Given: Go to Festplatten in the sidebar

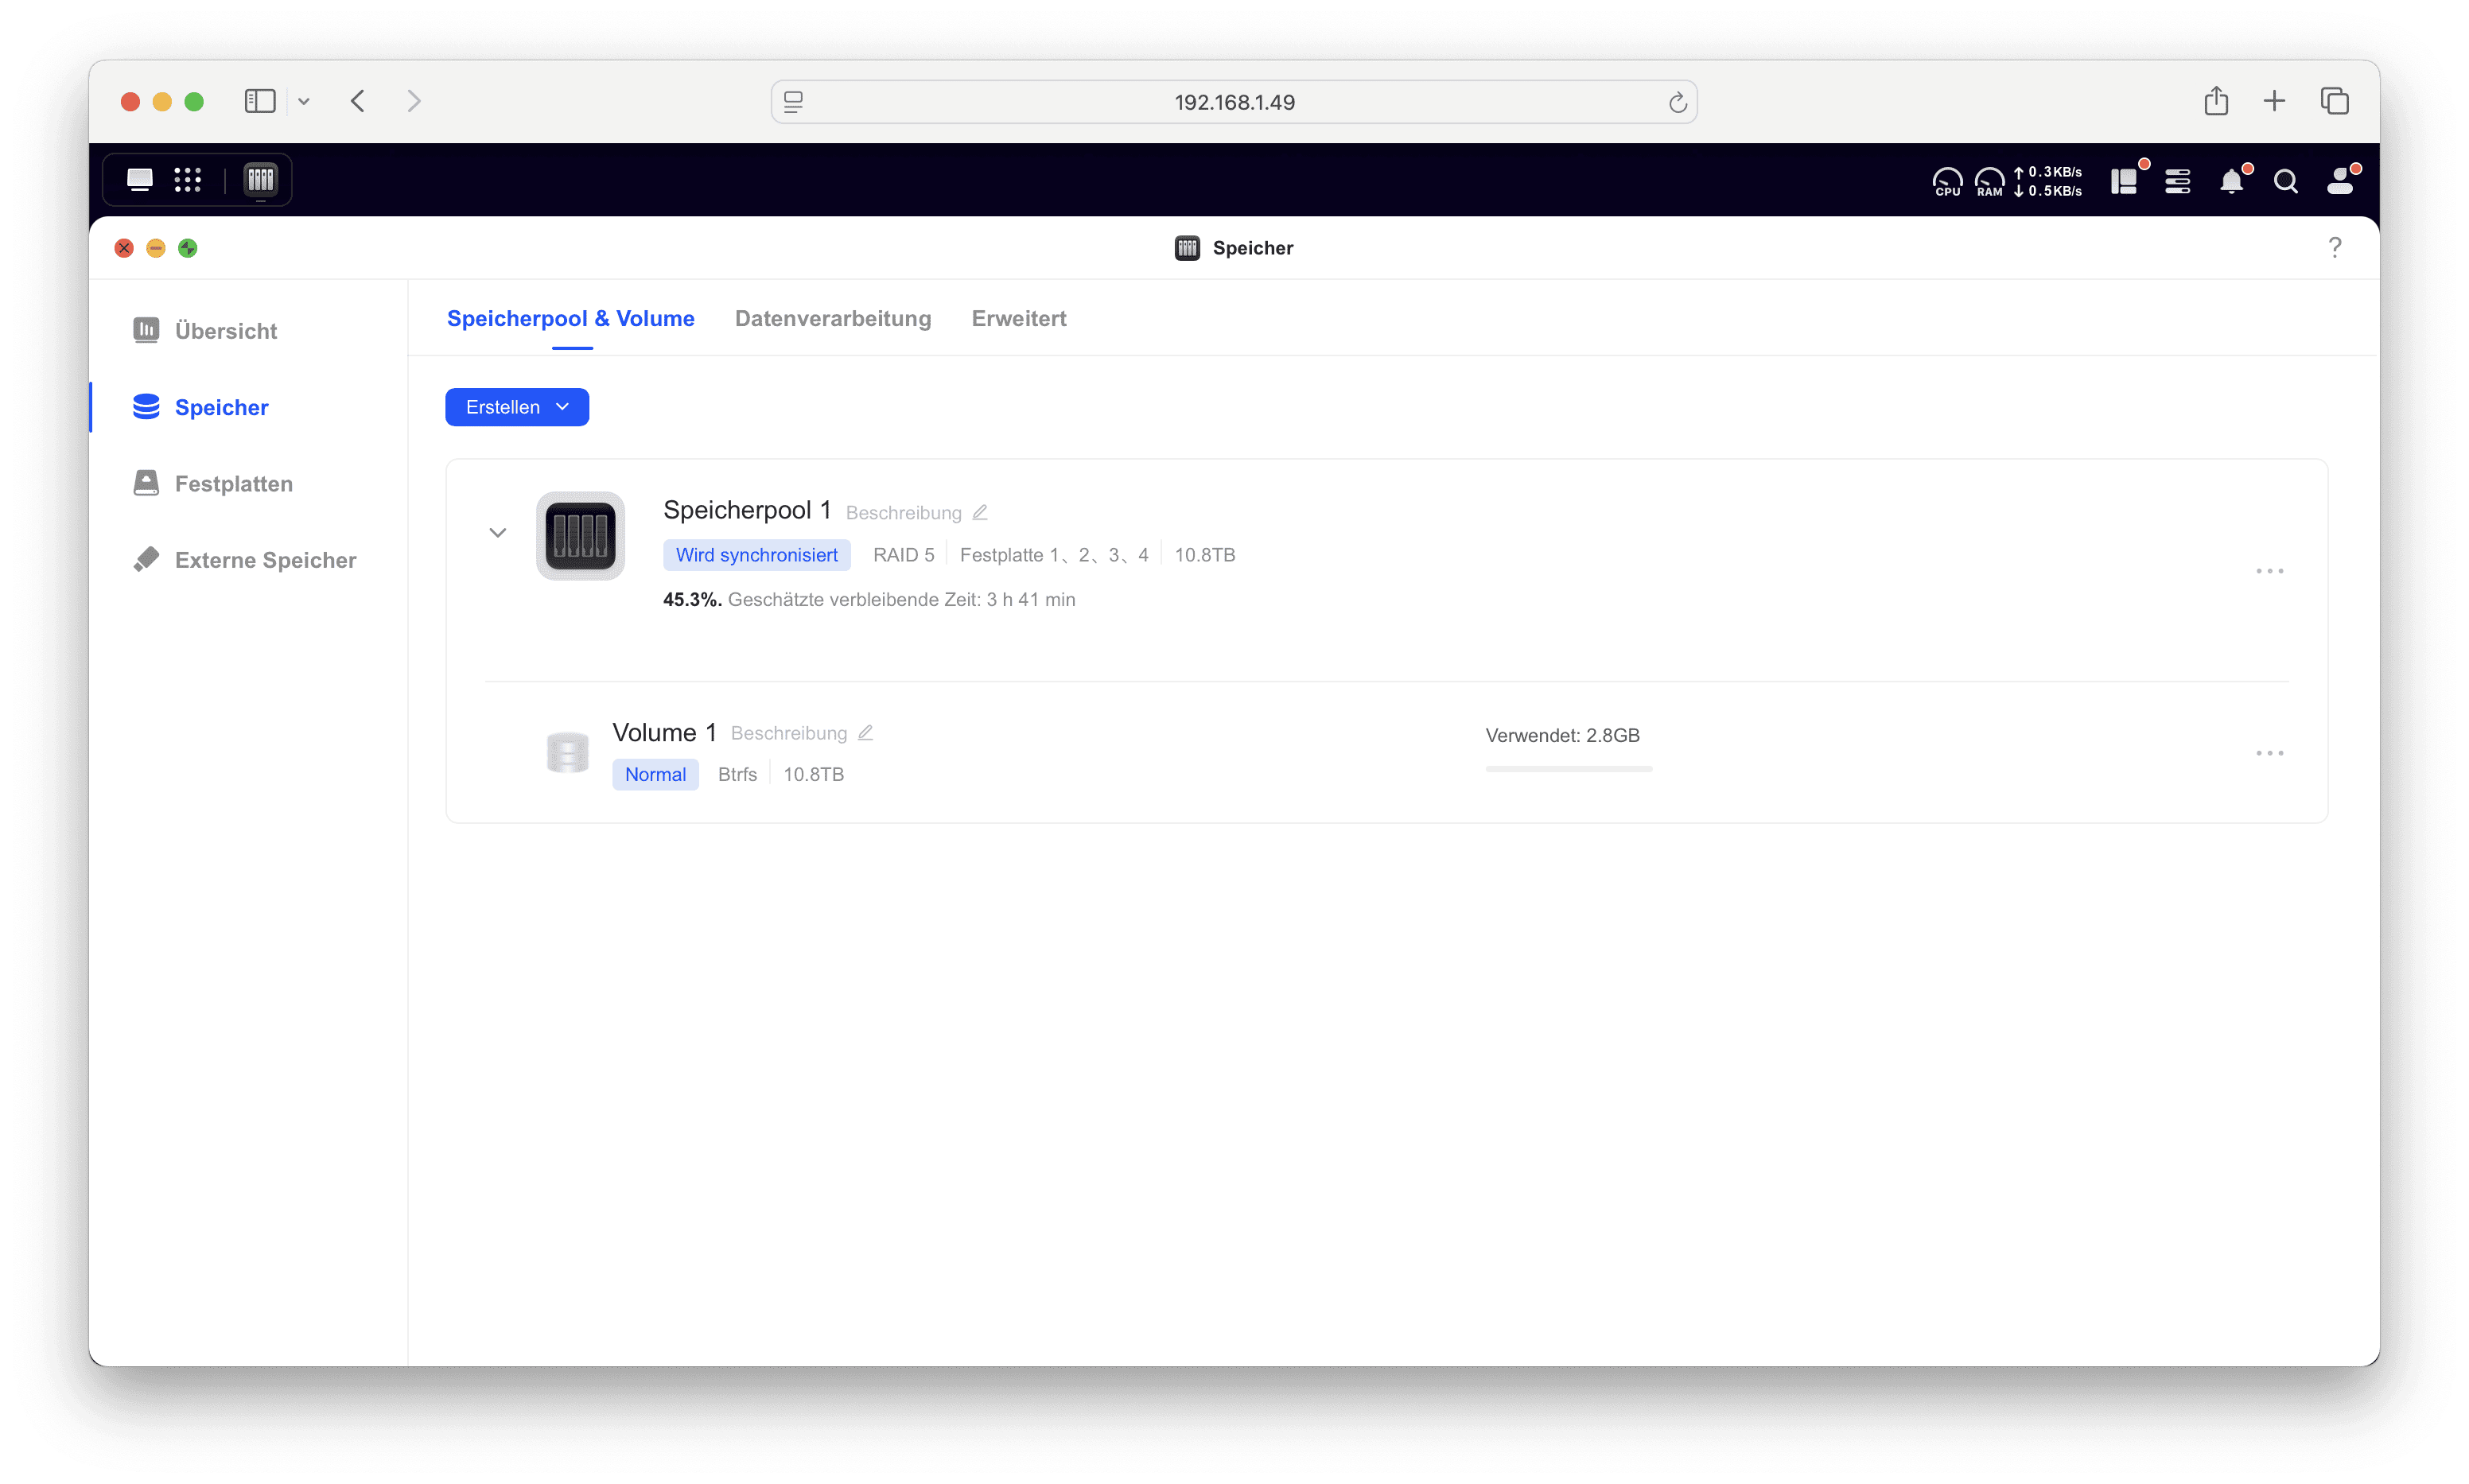Looking at the screenshot, I should pyautogui.click(x=233, y=484).
